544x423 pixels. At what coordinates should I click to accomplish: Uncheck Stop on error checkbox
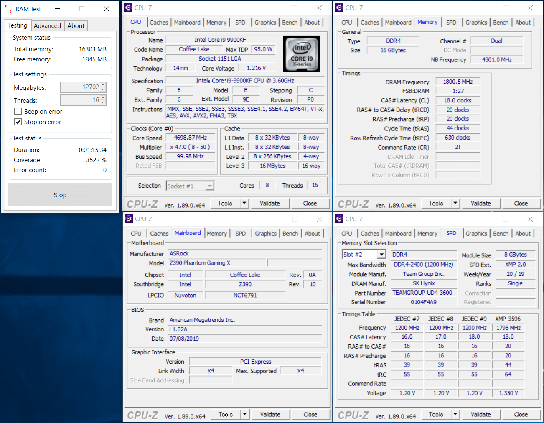(x=18, y=122)
